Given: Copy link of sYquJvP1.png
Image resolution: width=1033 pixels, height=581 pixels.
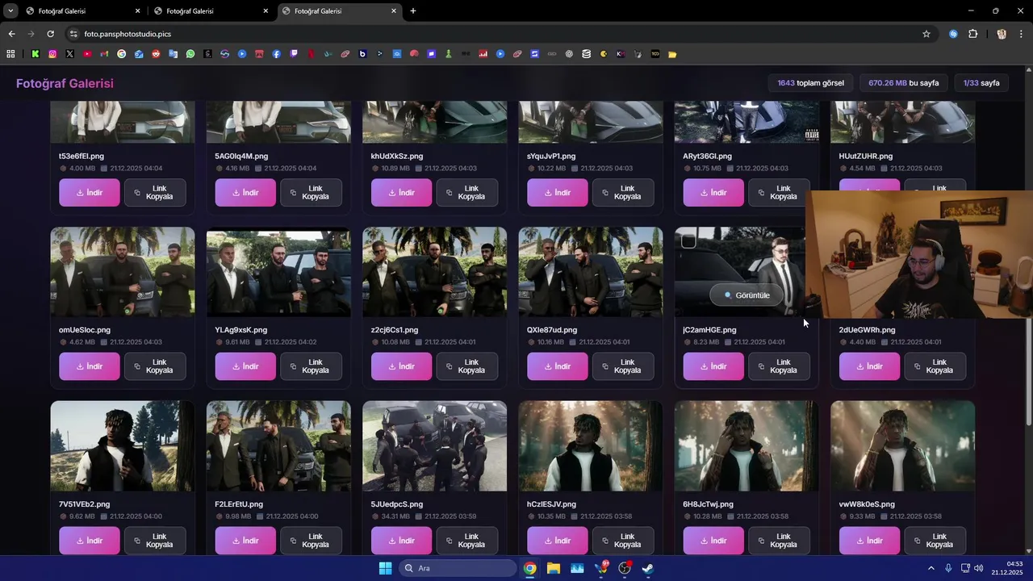Looking at the screenshot, I should click(x=623, y=193).
